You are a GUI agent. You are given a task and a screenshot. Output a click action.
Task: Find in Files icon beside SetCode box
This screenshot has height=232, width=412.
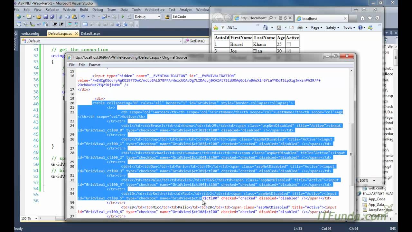(x=167, y=17)
